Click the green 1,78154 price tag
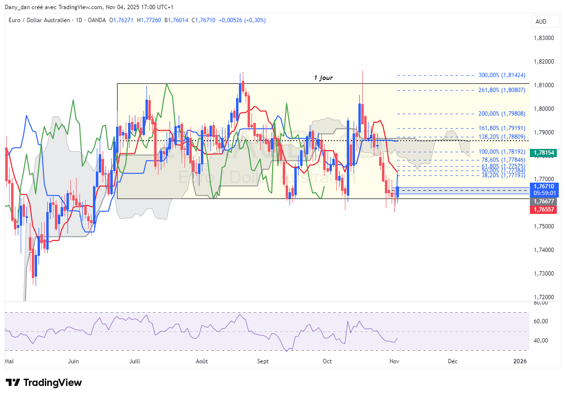The width and height of the screenshot is (566, 397). 543,153
